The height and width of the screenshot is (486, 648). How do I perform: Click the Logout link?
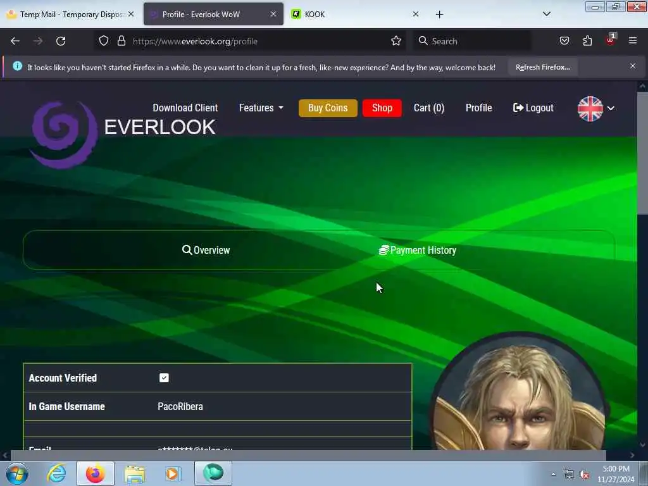coord(533,108)
